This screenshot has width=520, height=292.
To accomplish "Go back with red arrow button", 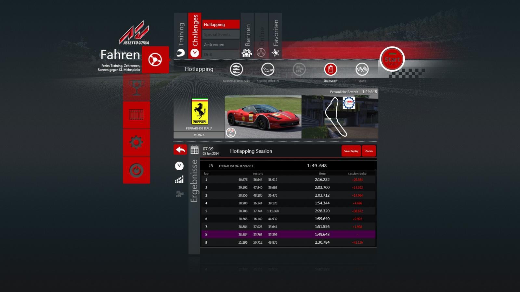I will [x=180, y=150].
